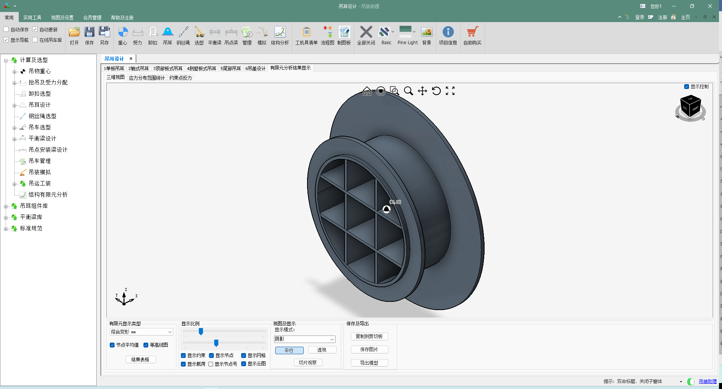Open the 应力分布范围统计 tab

point(147,78)
